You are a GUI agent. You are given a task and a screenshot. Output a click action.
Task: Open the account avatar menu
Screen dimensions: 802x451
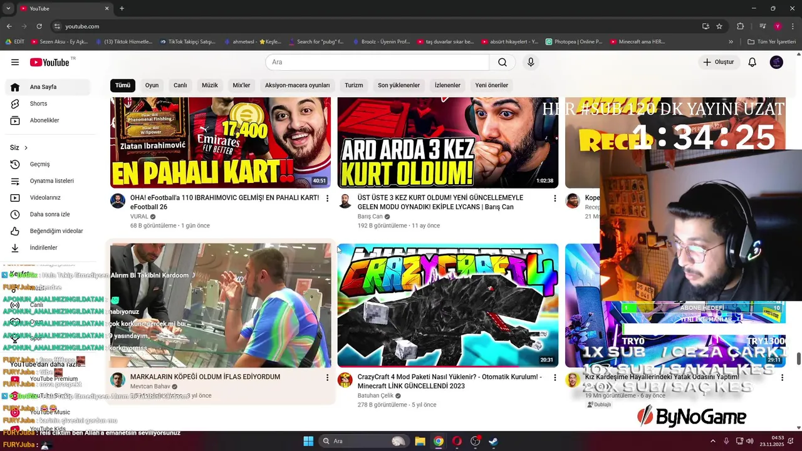776,62
